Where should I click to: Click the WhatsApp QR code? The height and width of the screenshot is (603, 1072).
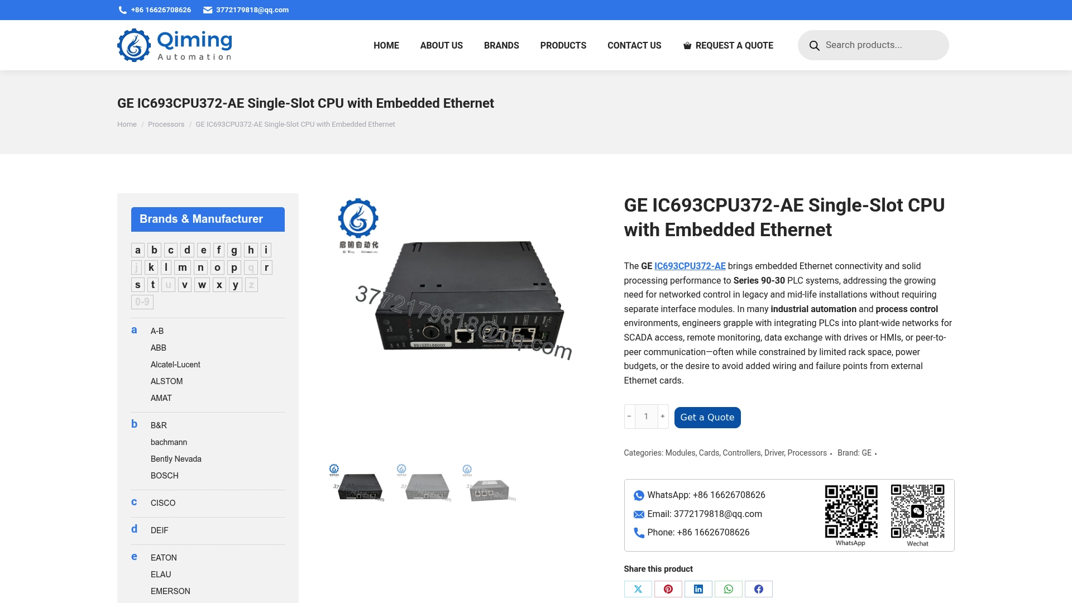pos(851,511)
